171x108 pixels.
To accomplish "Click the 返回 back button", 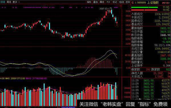I will (128, 2).
